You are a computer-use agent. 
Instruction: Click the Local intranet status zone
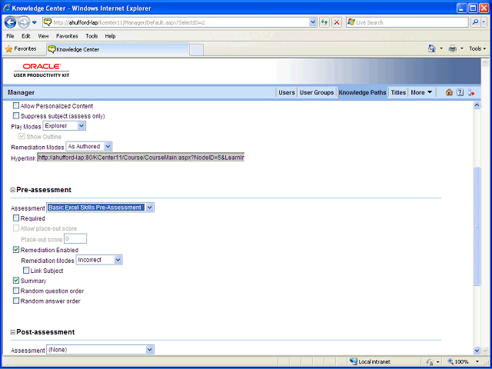click(371, 361)
